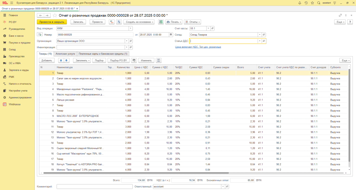Expand Вид операции dropdown
Screen dimensions: 356x190
pyautogui.click(x=131, y=28)
